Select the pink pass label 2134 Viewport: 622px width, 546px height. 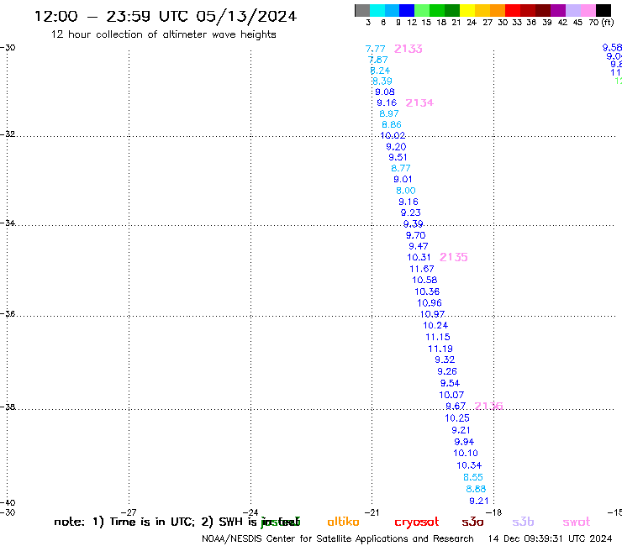click(419, 102)
